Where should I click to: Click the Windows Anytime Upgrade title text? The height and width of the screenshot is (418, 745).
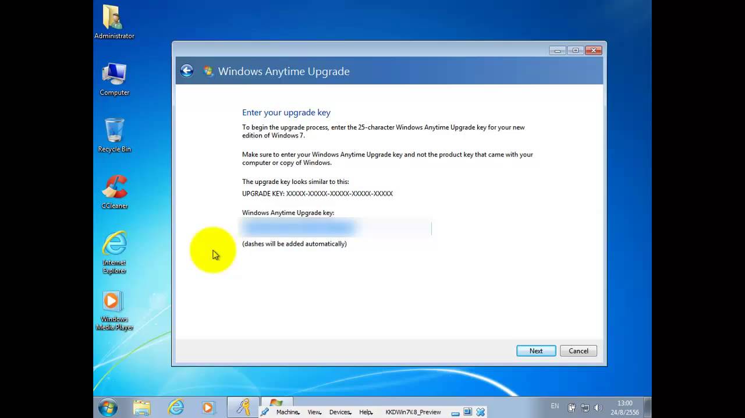pyautogui.click(x=284, y=72)
